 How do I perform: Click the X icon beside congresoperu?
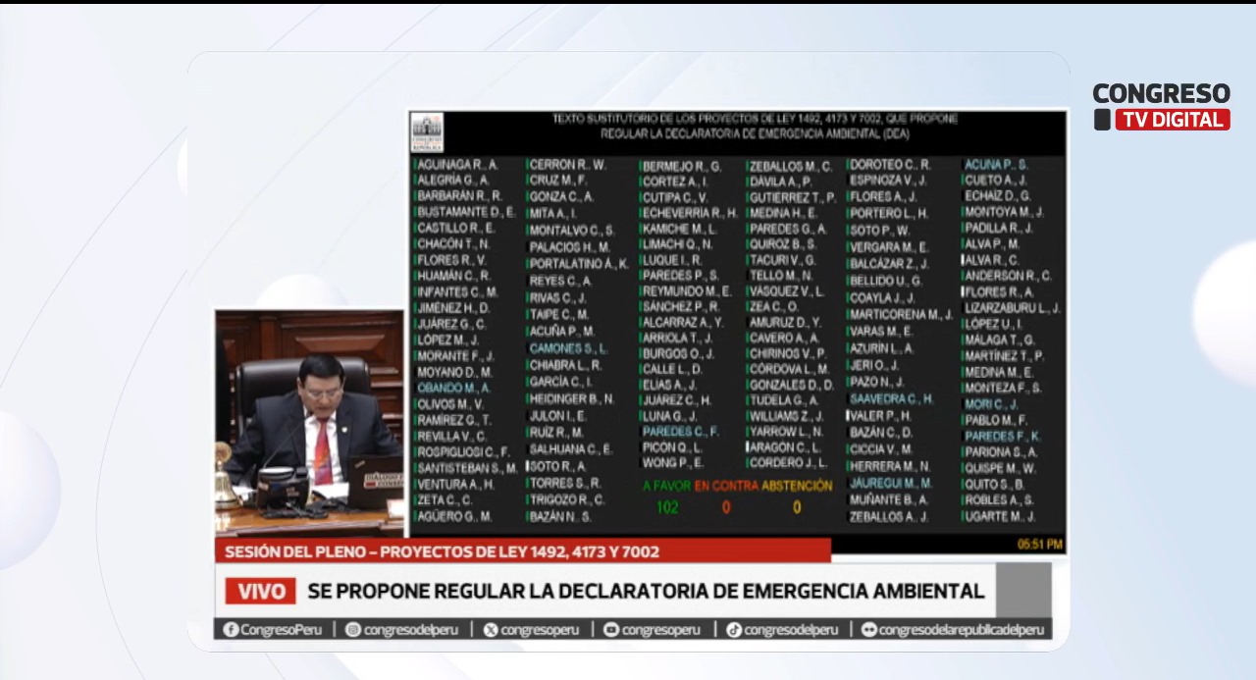pyautogui.click(x=491, y=630)
